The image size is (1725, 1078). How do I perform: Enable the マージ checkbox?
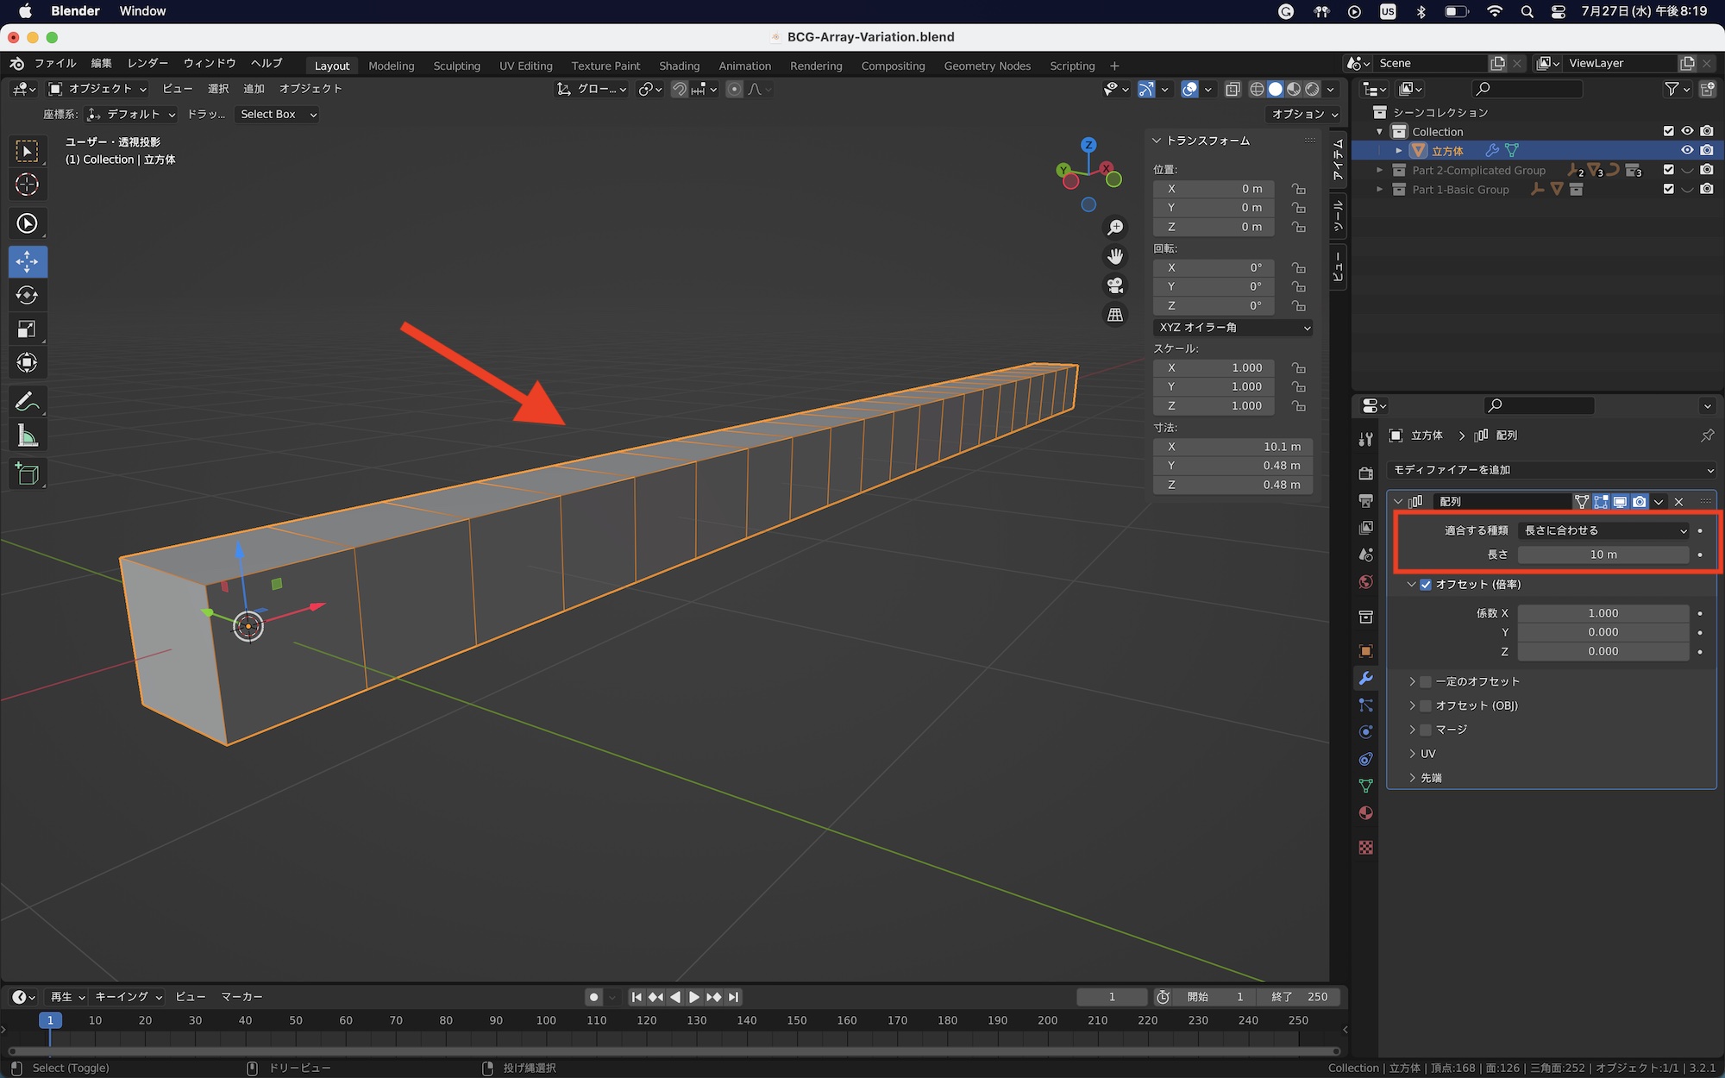pyautogui.click(x=1426, y=730)
